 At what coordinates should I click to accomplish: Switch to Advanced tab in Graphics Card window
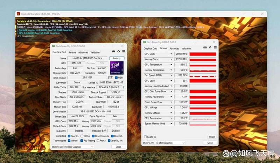tap(83, 52)
